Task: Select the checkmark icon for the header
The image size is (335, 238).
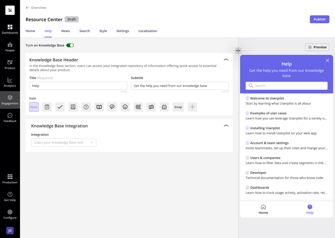Action: point(60,107)
